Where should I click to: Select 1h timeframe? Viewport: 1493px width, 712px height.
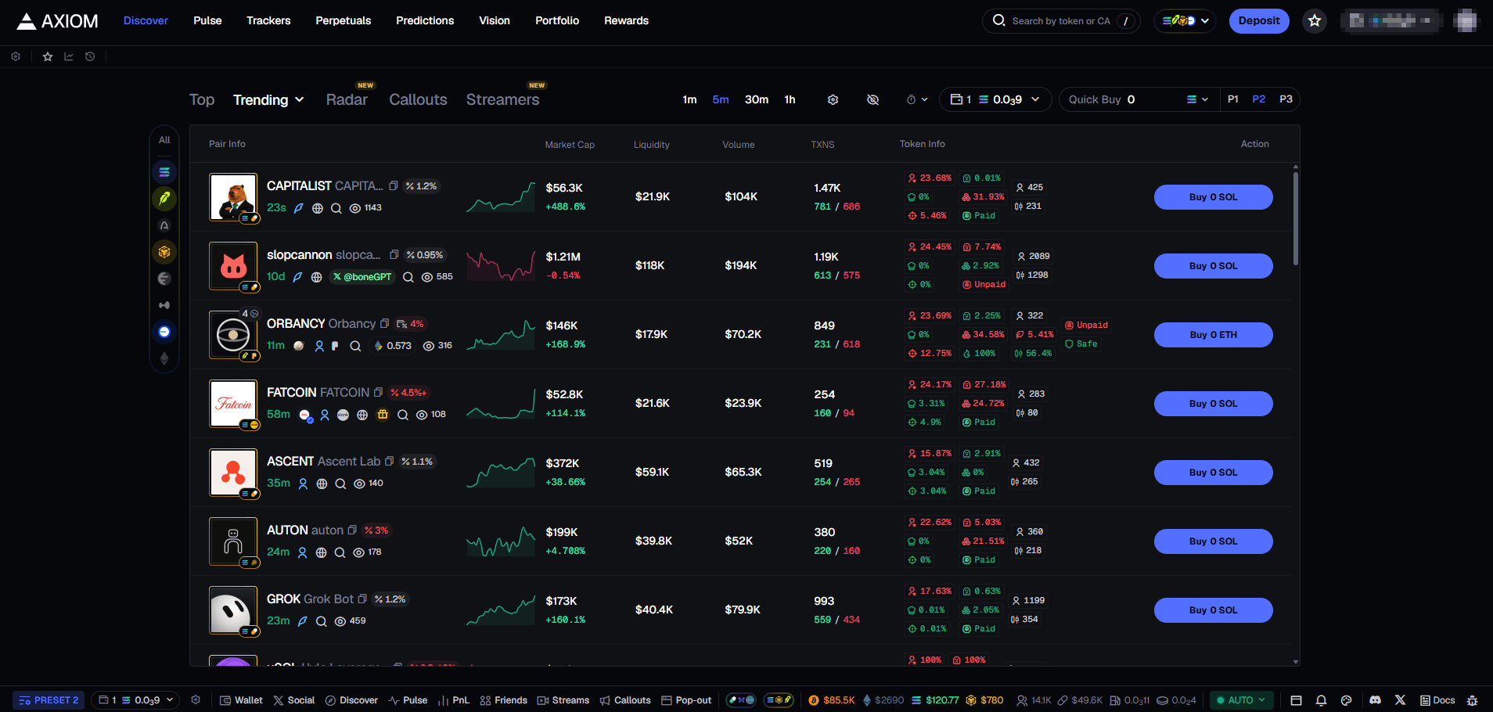tap(790, 99)
